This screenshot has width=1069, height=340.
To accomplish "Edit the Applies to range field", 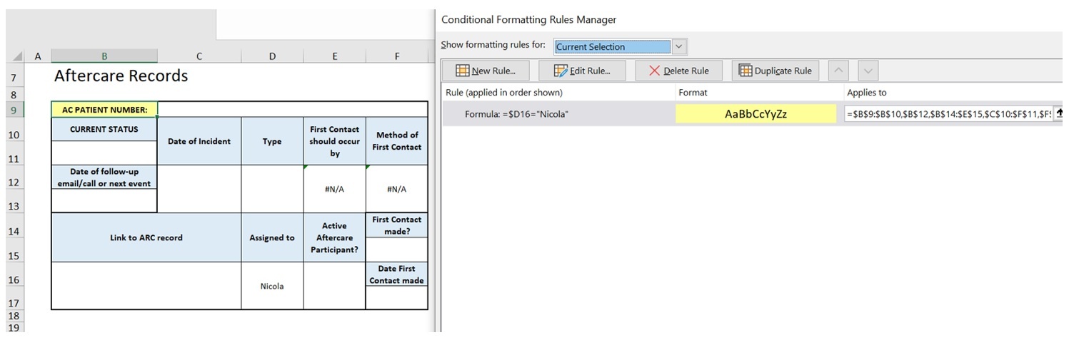I will 948,113.
